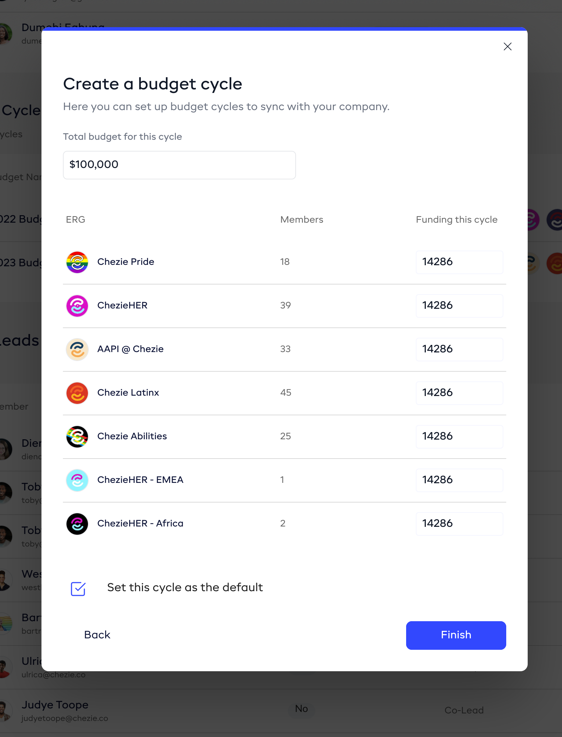Close the budget cycle dialog with X
The image size is (562, 737).
pyautogui.click(x=507, y=46)
